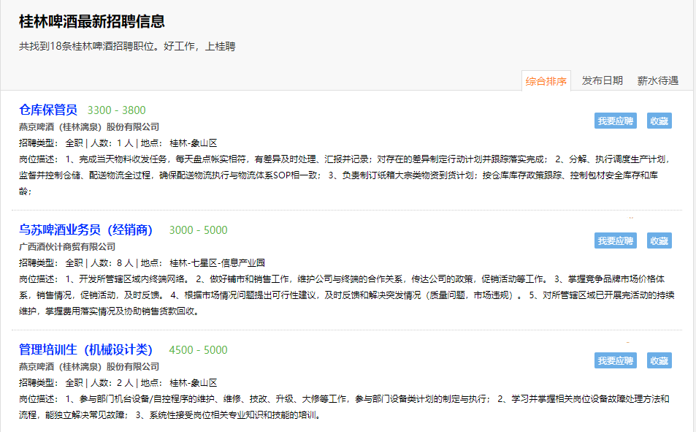The width and height of the screenshot is (696, 432).
Task: Click the 桂林啤酒最新招聘信息 page heading
Action: click(x=92, y=22)
